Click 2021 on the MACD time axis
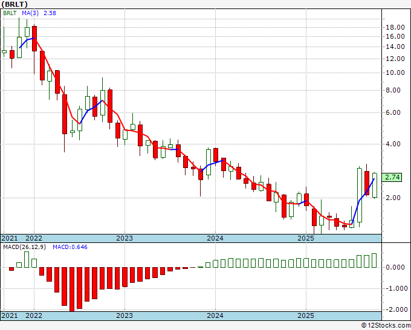Image resolution: width=411 pixels, height=330 pixels. (x=10, y=315)
